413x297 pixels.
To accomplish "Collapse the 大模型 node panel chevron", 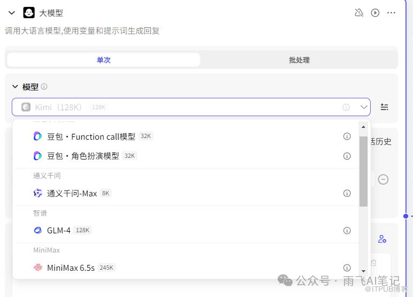I will [x=12, y=13].
